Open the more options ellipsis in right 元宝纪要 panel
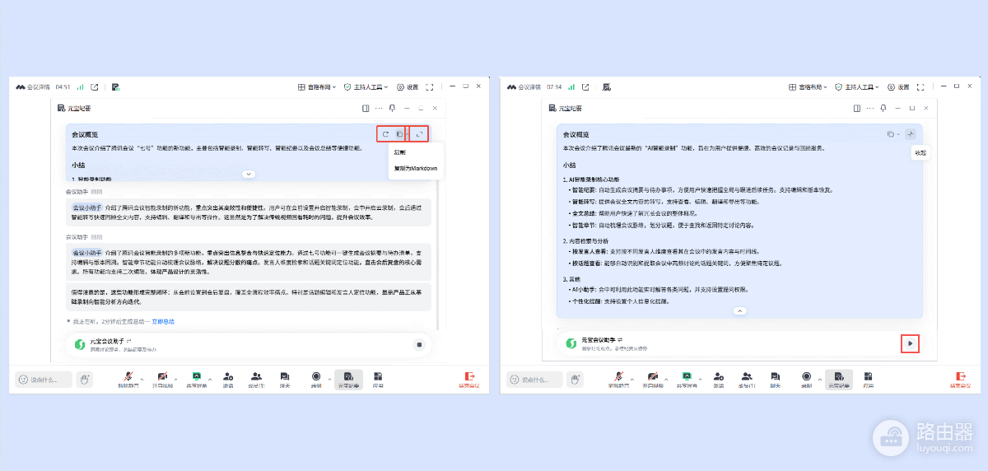 [x=869, y=108]
